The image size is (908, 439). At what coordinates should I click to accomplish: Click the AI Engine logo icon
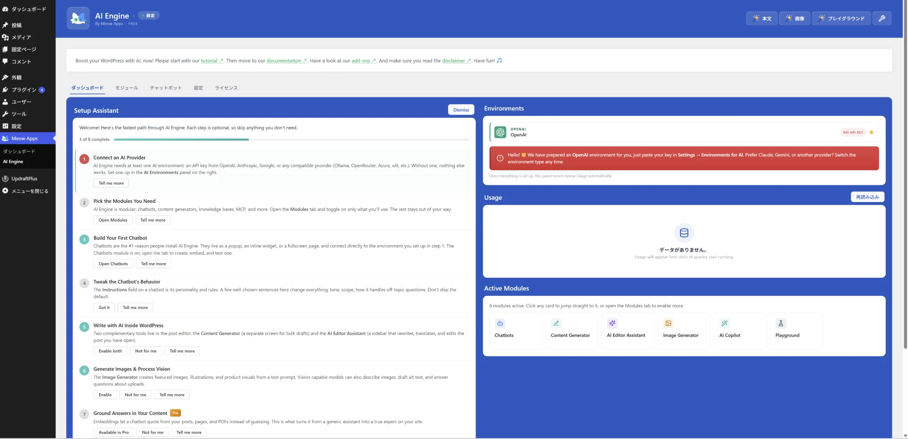78,18
